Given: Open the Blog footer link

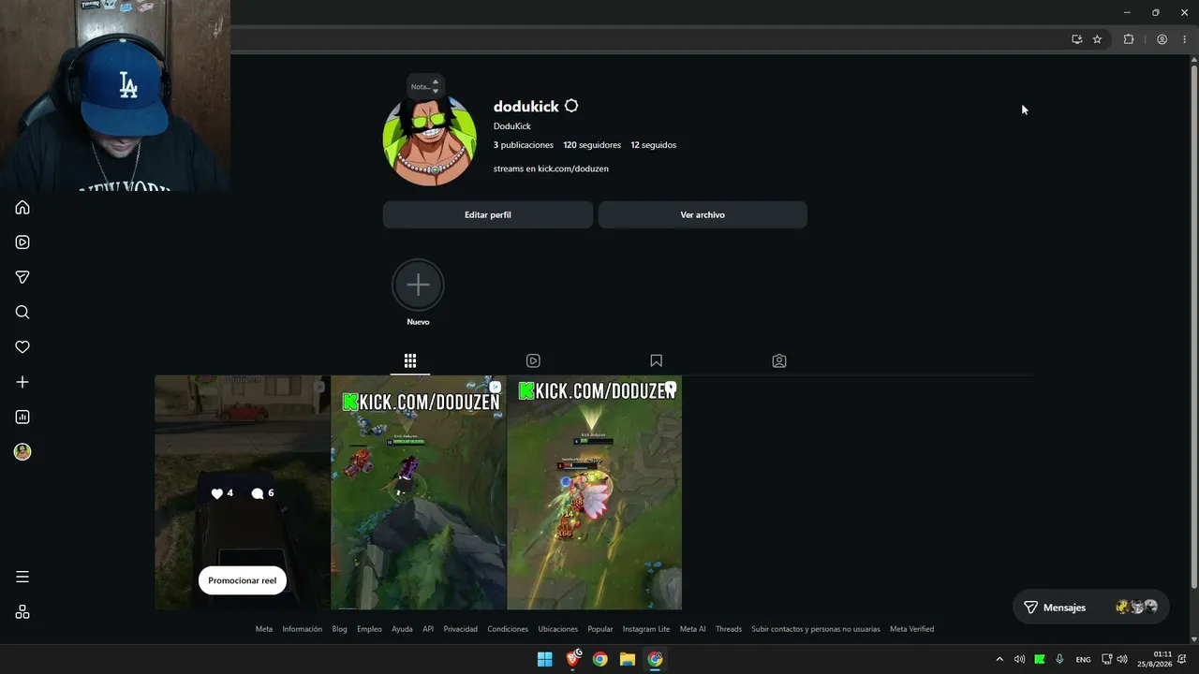Looking at the screenshot, I should (339, 629).
